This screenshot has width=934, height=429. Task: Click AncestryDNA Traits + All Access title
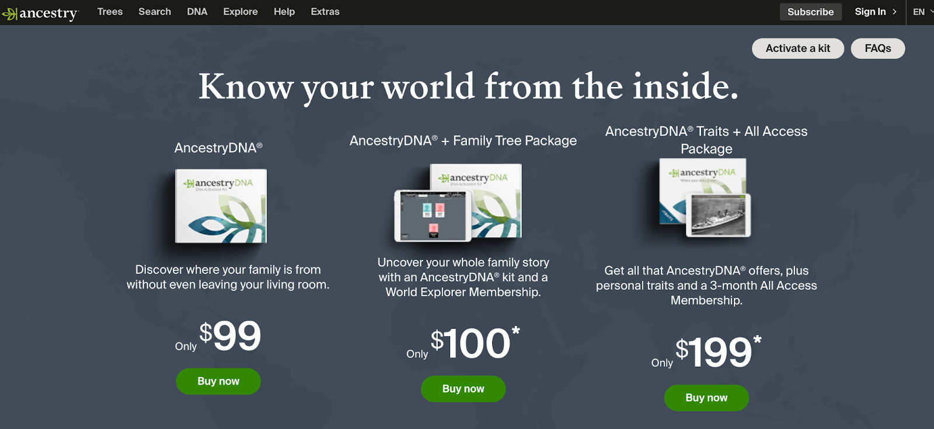(706, 140)
